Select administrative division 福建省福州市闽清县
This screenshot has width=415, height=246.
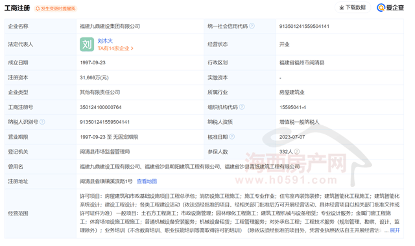click(x=302, y=63)
